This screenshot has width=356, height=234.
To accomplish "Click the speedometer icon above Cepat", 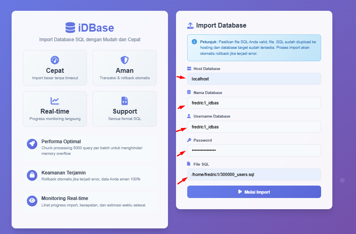I will click(55, 60).
